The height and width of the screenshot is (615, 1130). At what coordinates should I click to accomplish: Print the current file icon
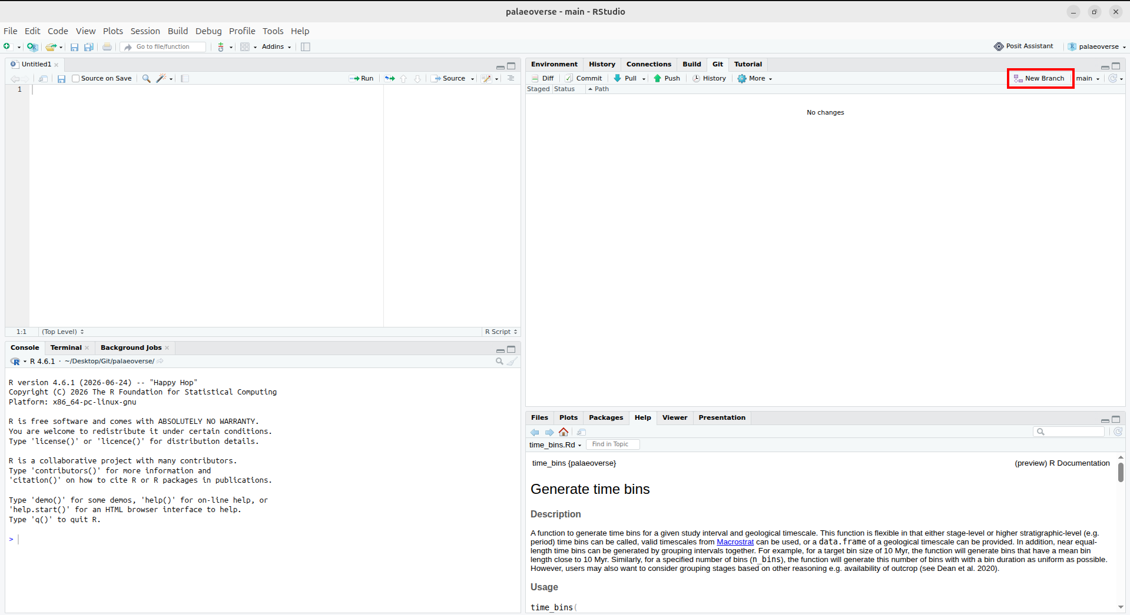click(x=107, y=47)
